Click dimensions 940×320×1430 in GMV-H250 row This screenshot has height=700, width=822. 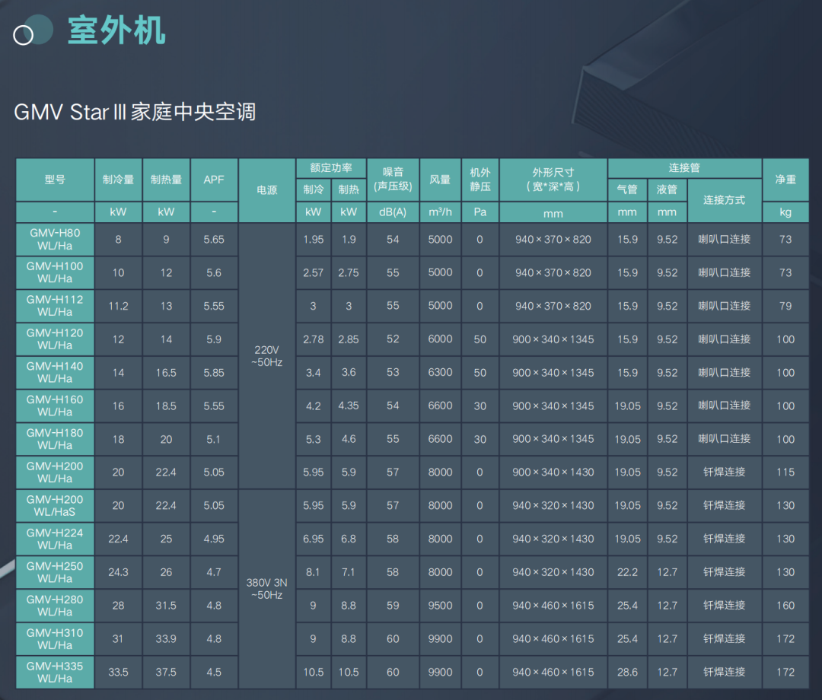tap(553, 572)
